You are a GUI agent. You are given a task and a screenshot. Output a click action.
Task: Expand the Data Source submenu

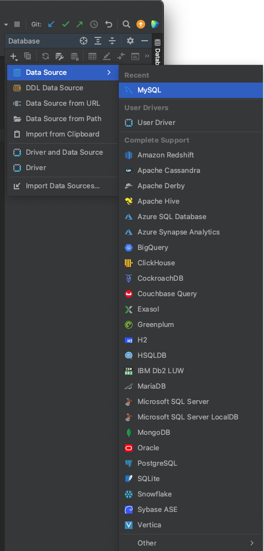coord(63,73)
